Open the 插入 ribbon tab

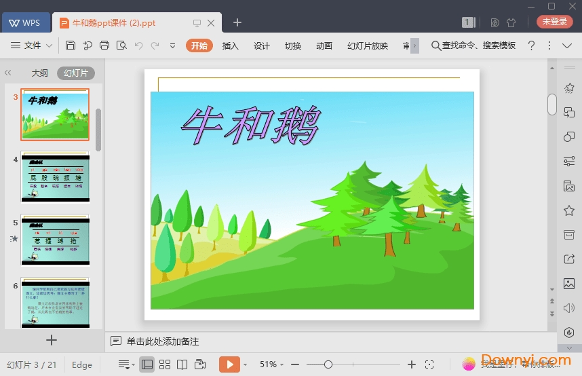pyautogui.click(x=230, y=45)
